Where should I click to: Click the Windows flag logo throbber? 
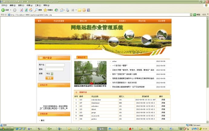point(206,5)
